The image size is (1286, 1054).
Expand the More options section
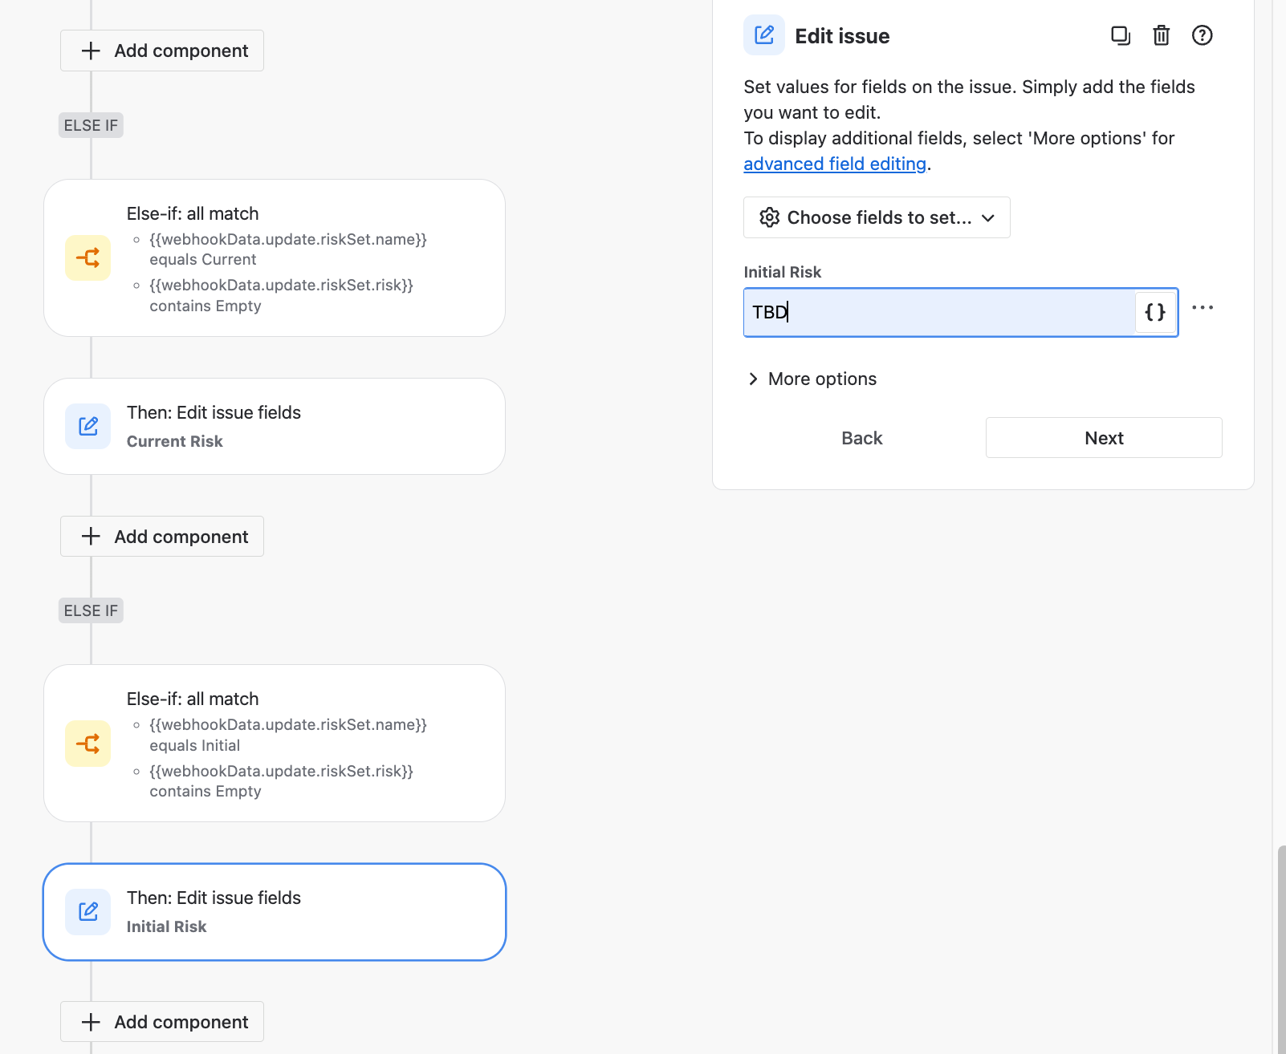[812, 379]
